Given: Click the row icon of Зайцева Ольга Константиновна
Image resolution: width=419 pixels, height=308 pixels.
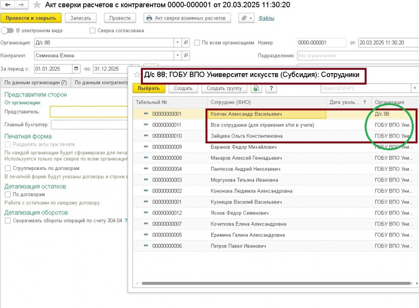Looking at the screenshot, I should coord(146,136).
